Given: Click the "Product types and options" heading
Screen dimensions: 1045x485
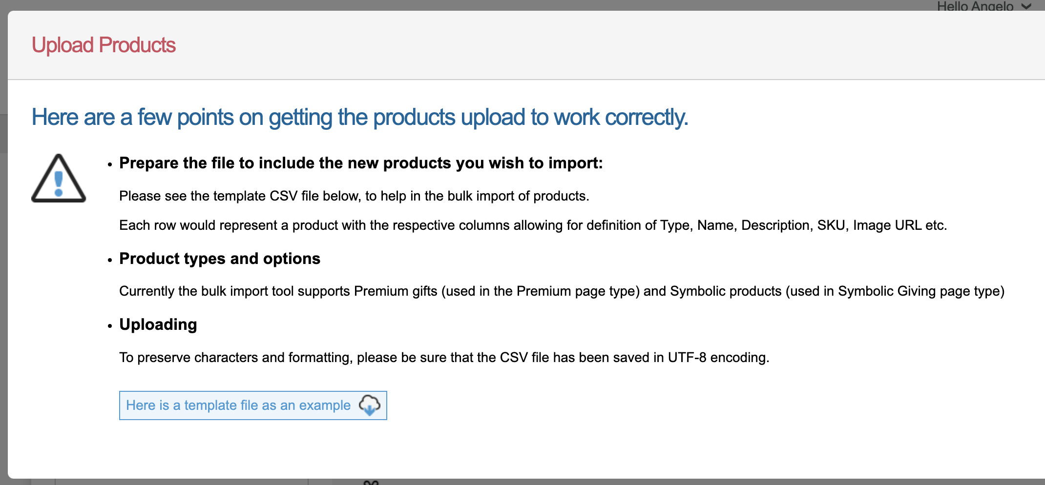Looking at the screenshot, I should click(x=220, y=259).
